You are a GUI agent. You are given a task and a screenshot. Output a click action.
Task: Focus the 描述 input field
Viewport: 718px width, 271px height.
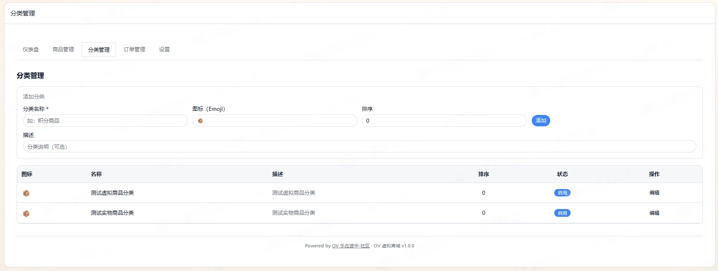point(359,146)
